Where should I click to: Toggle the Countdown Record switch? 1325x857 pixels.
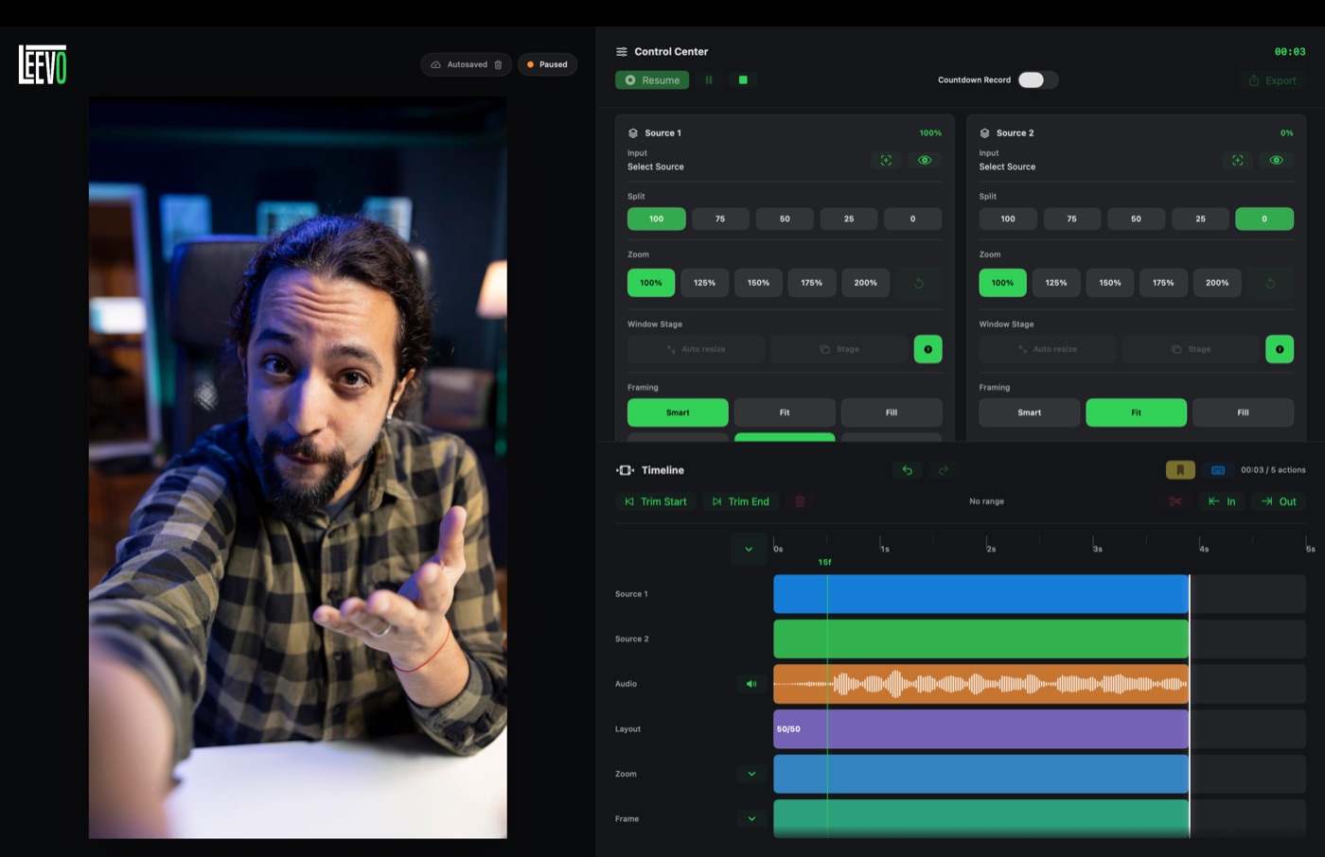point(1038,80)
